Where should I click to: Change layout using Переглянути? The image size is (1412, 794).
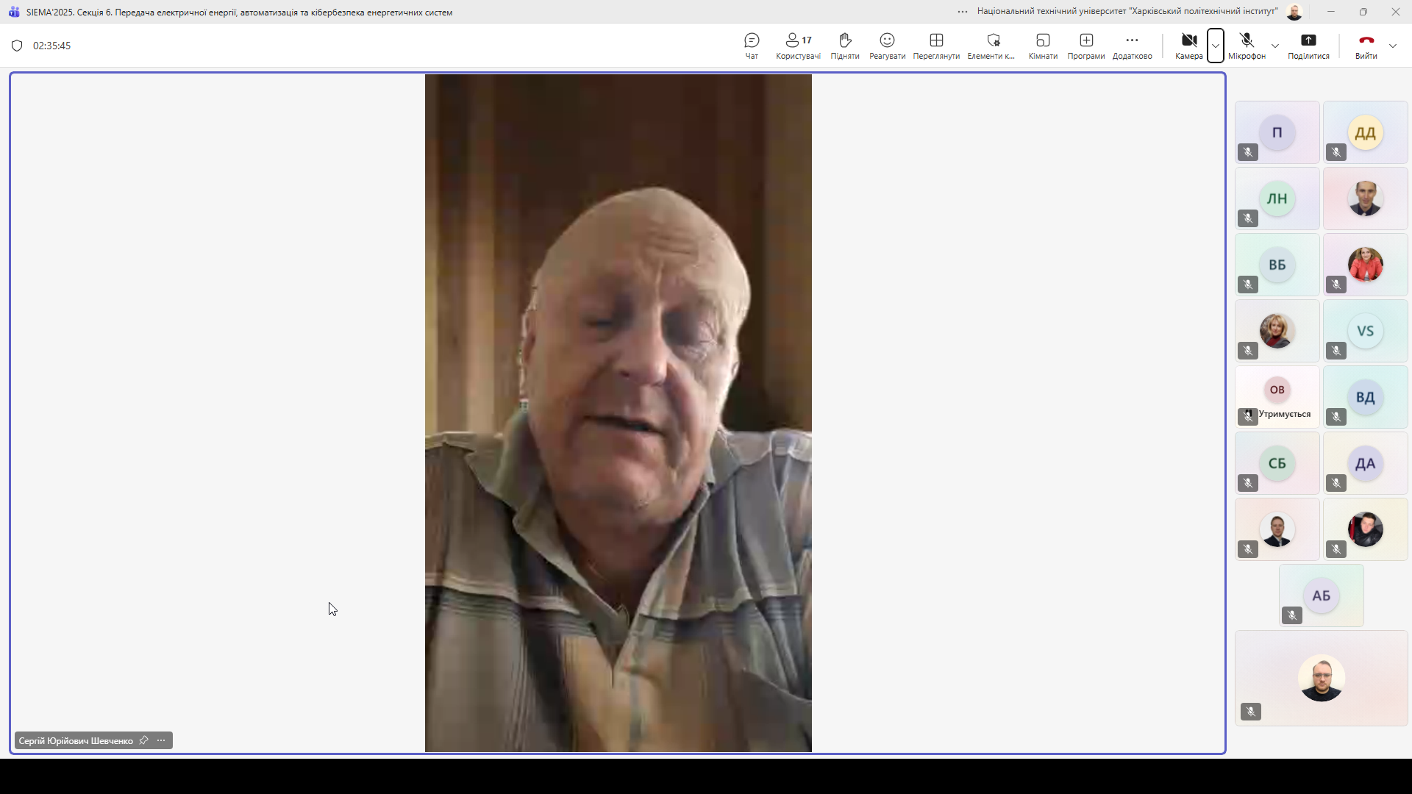click(x=935, y=45)
